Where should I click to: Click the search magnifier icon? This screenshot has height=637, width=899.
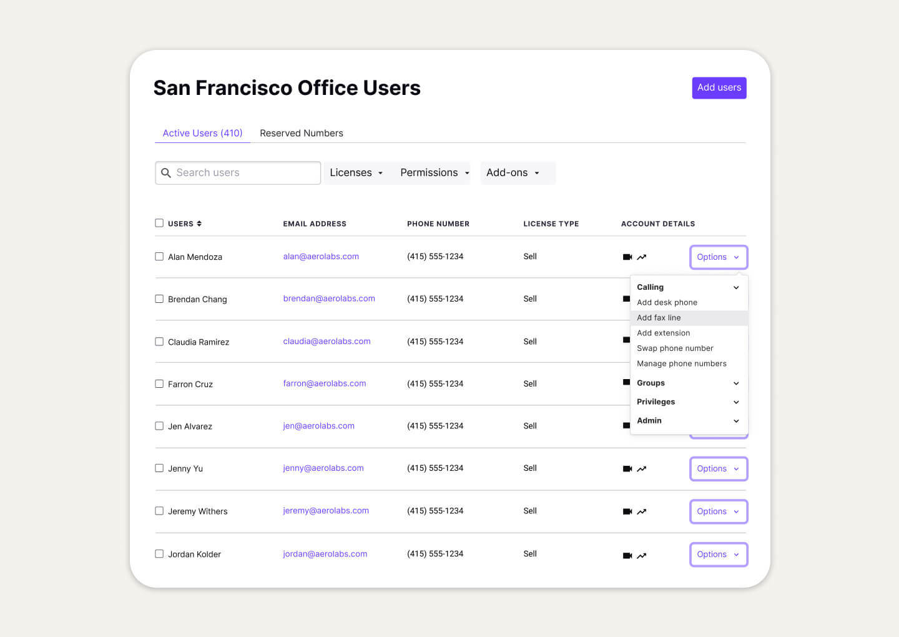tap(166, 172)
